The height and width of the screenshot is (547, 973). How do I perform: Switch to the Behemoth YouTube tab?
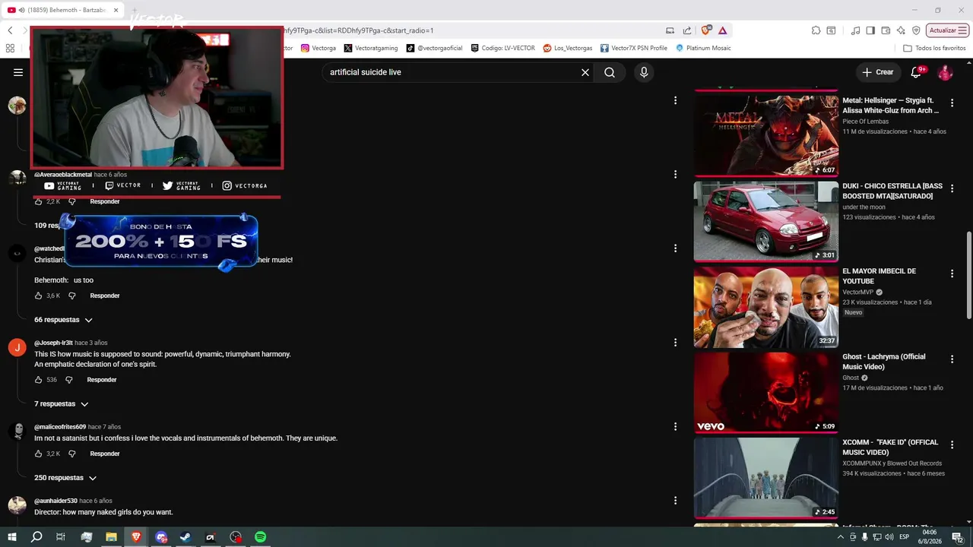[62, 10]
